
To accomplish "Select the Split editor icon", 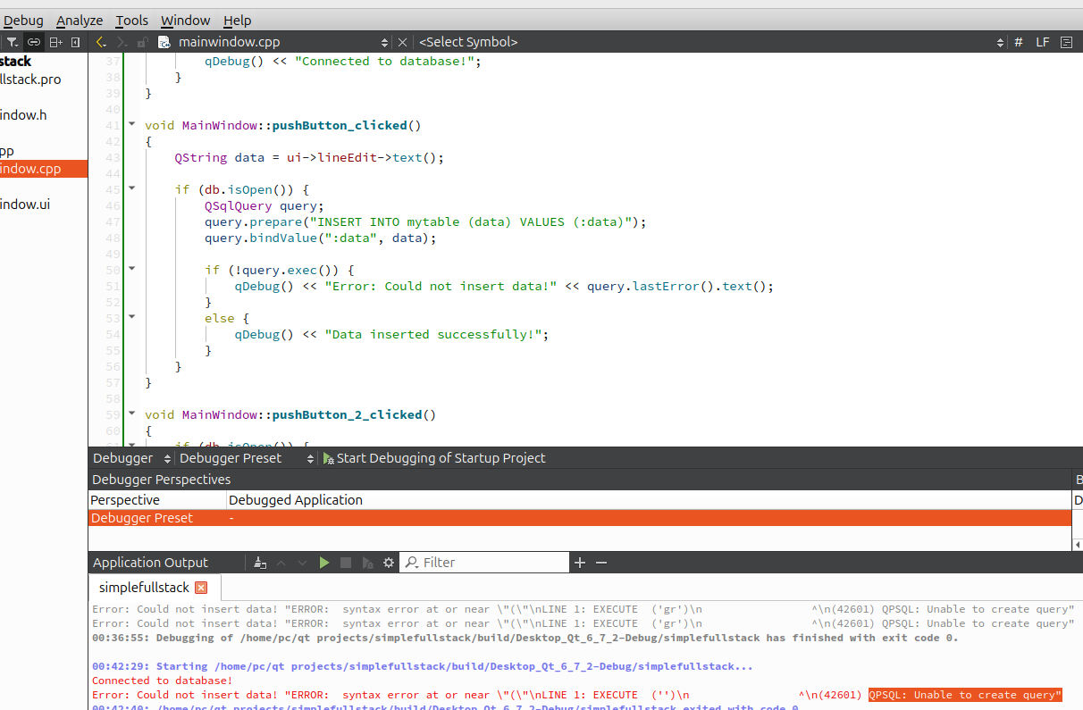I will [55, 41].
